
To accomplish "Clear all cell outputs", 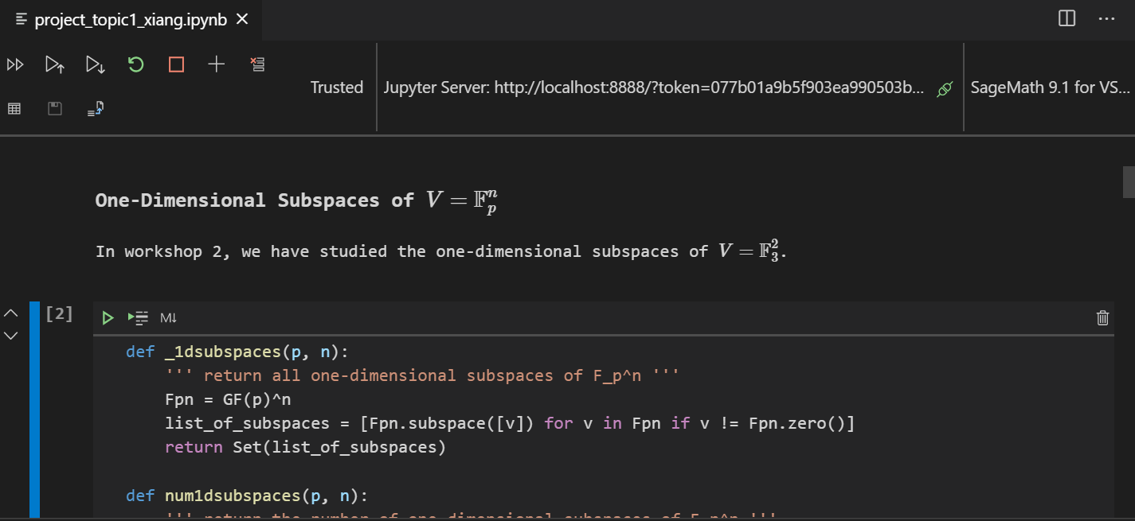I will click(257, 64).
